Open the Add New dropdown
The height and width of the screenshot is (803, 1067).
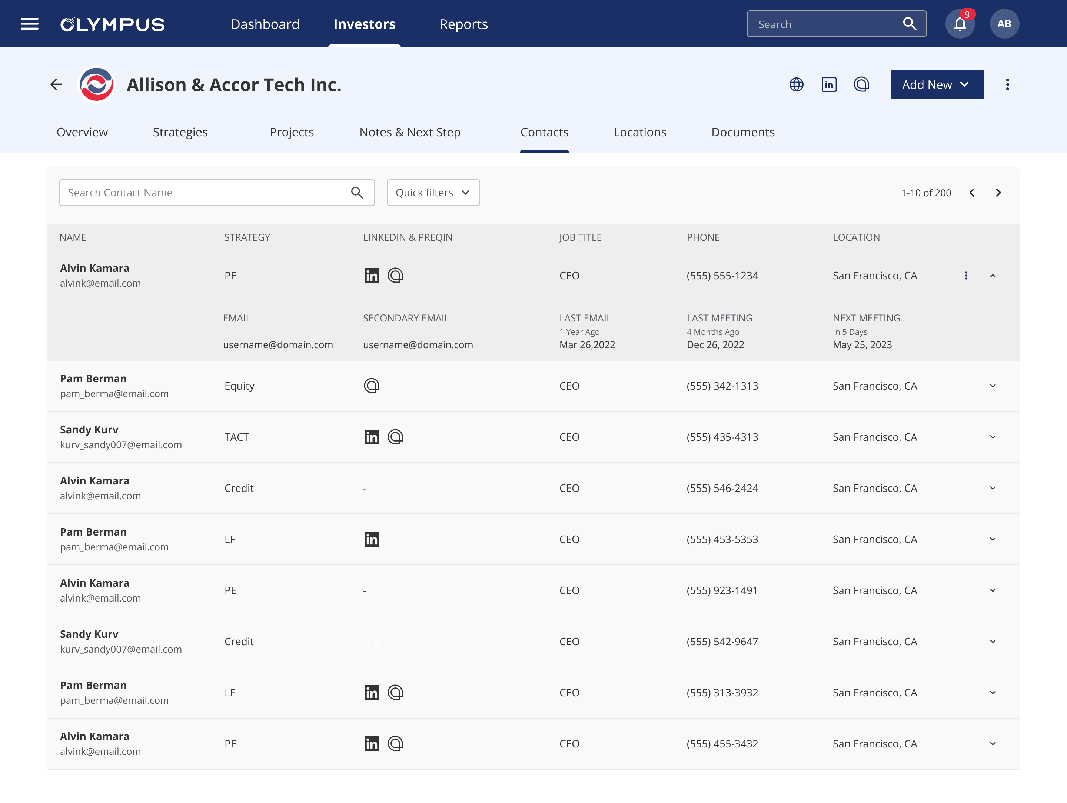point(937,85)
